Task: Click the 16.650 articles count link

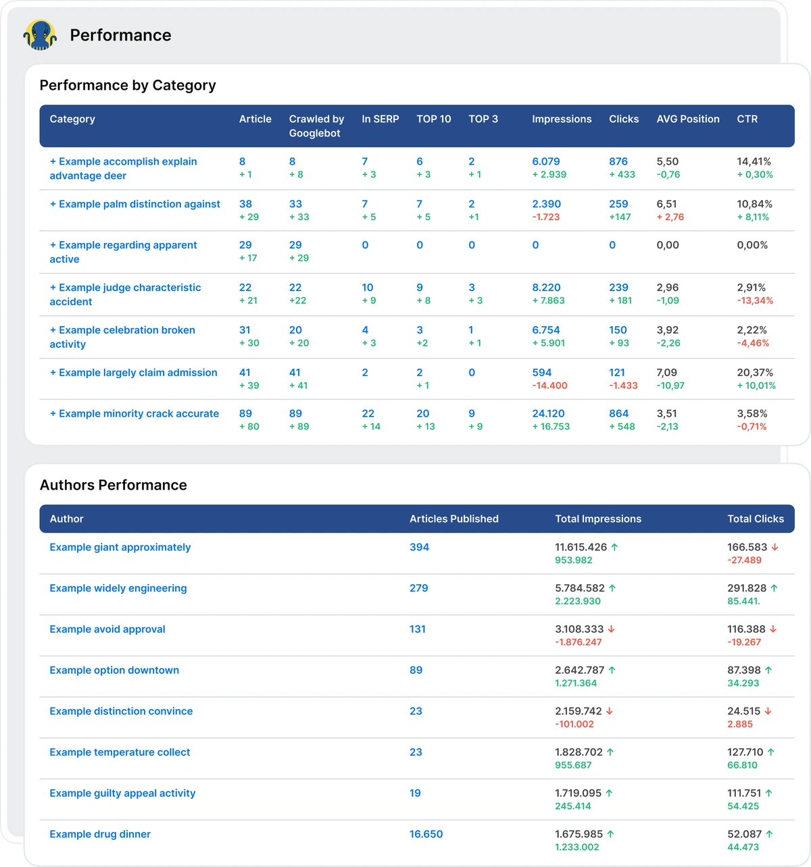Action: tap(426, 835)
